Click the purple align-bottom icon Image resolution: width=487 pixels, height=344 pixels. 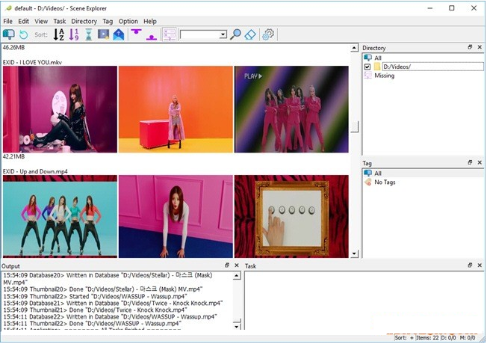tap(152, 37)
